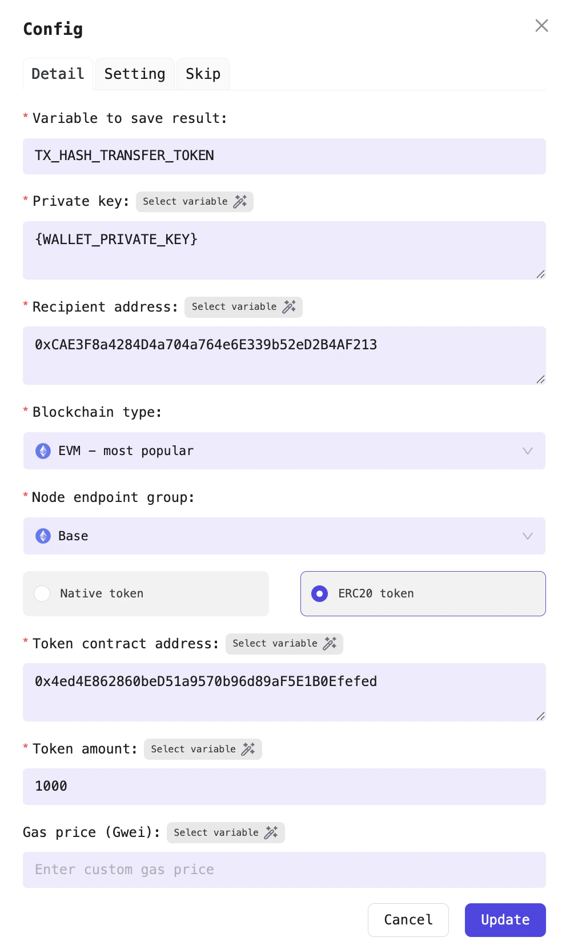
Task: Expand the EVM selector chevron
Action: click(x=527, y=451)
